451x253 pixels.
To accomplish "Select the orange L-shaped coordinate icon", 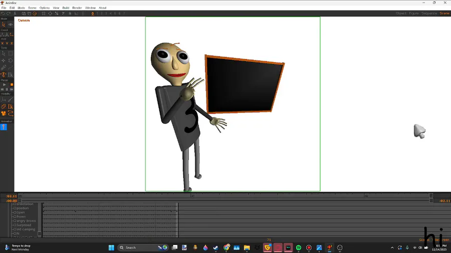I will 12,34.
